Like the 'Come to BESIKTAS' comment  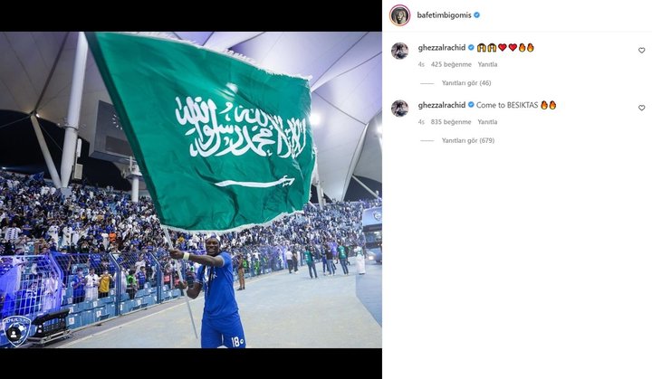[x=642, y=108]
